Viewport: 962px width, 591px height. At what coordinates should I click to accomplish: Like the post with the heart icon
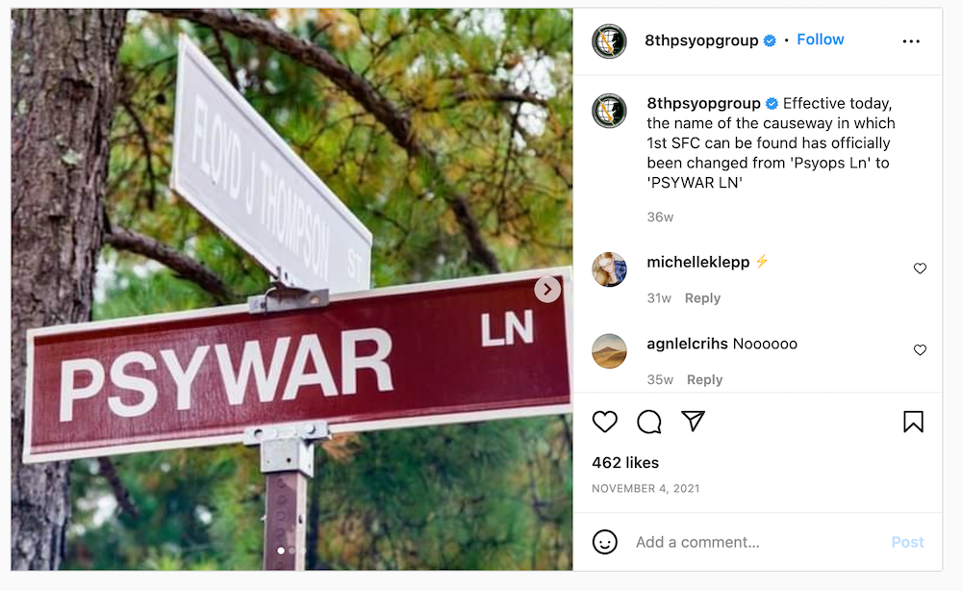[x=604, y=422]
